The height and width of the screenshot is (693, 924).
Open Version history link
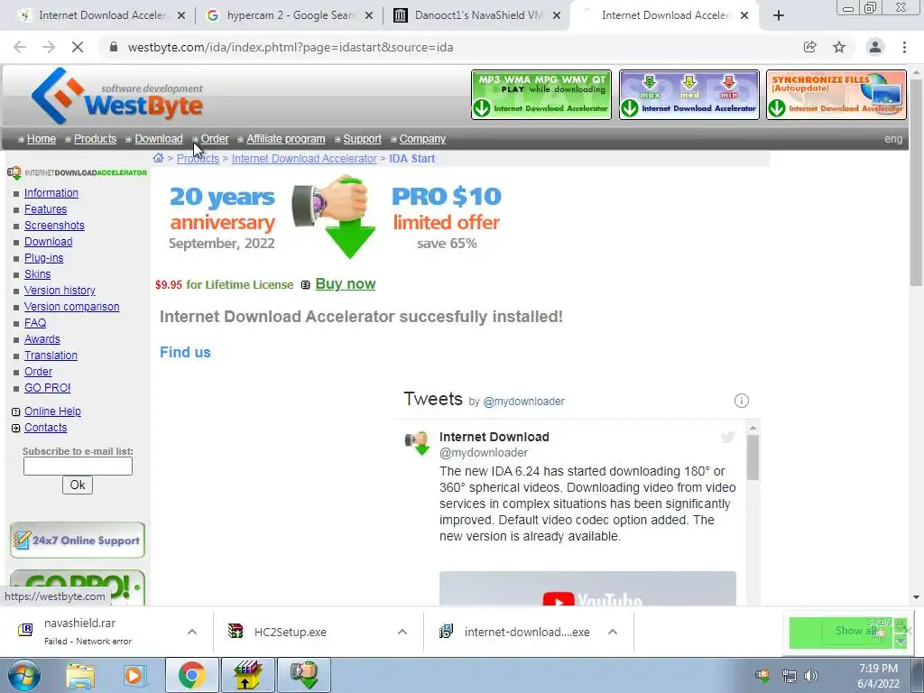pos(60,291)
